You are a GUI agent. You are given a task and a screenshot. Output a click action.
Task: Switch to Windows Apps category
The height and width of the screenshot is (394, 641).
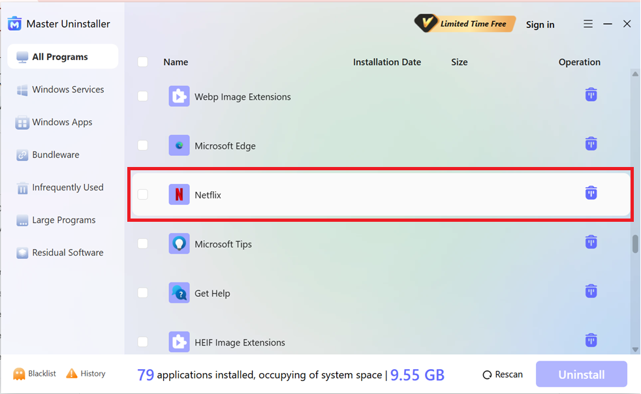(62, 122)
